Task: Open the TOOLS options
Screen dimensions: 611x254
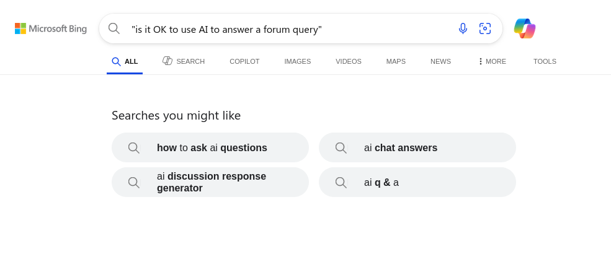Action: (x=545, y=61)
